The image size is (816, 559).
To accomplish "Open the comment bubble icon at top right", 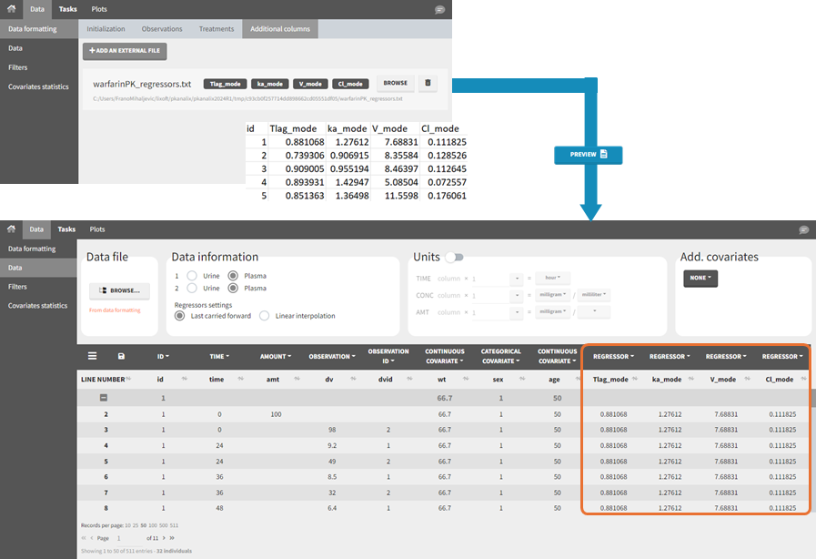I will point(439,10).
